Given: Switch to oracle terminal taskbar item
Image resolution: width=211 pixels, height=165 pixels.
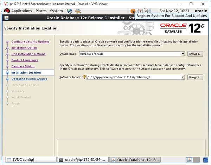Looking at the screenshot, I should 83,160.
